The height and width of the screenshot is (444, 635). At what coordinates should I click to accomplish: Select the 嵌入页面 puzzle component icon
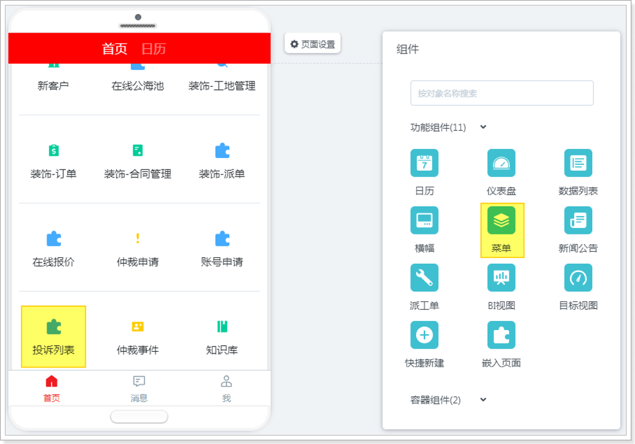pyautogui.click(x=501, y=335)
